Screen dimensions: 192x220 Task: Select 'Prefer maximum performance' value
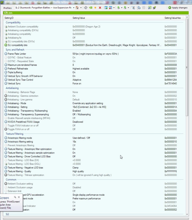coord(86,199)
